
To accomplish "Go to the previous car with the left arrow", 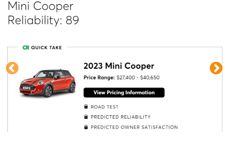I will tap(12, 68).
